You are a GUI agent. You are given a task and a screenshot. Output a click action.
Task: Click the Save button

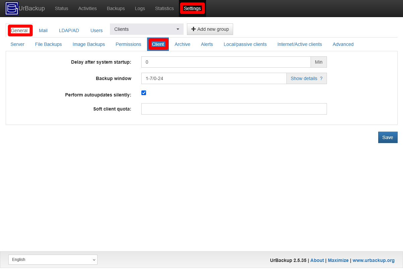[387, 137]
